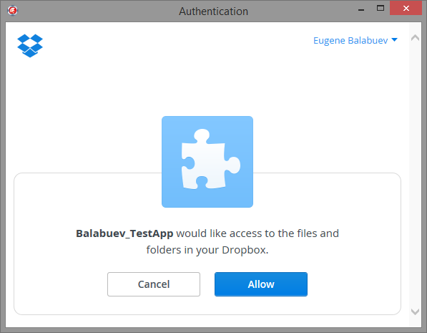
Task: Open the Eugene Balabuev account link
Action: click(350, 40)
